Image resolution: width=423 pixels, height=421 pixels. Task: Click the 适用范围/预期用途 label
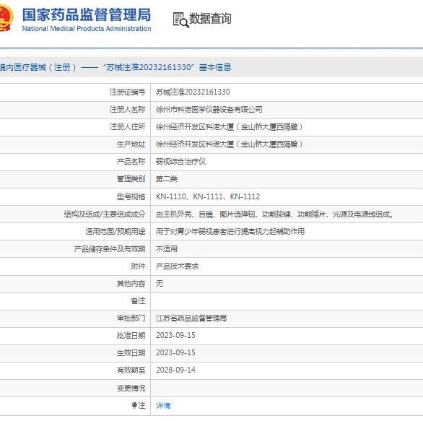[x=115, y=231]
